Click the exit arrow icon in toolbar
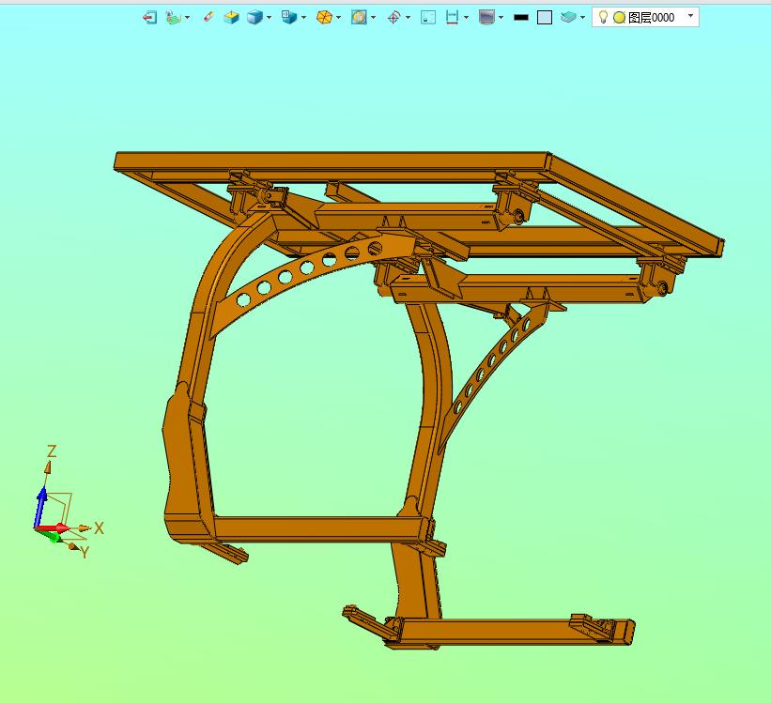The height and width of the screenshot is (703, 771). pos(149,18)
